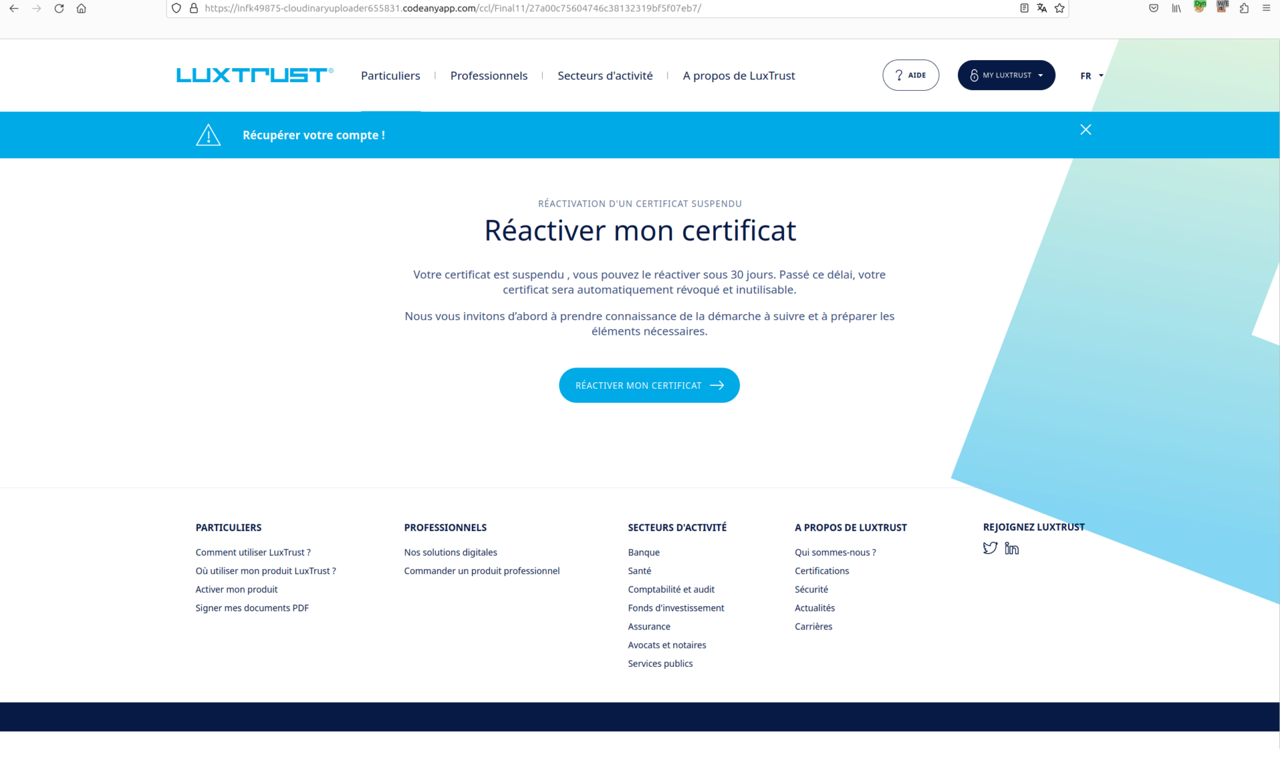Screen dimensions: 1280x763
Task: Click the SECTEURS D'ACTIVITÉ footer heading
Action: click(x=677, y=528)
